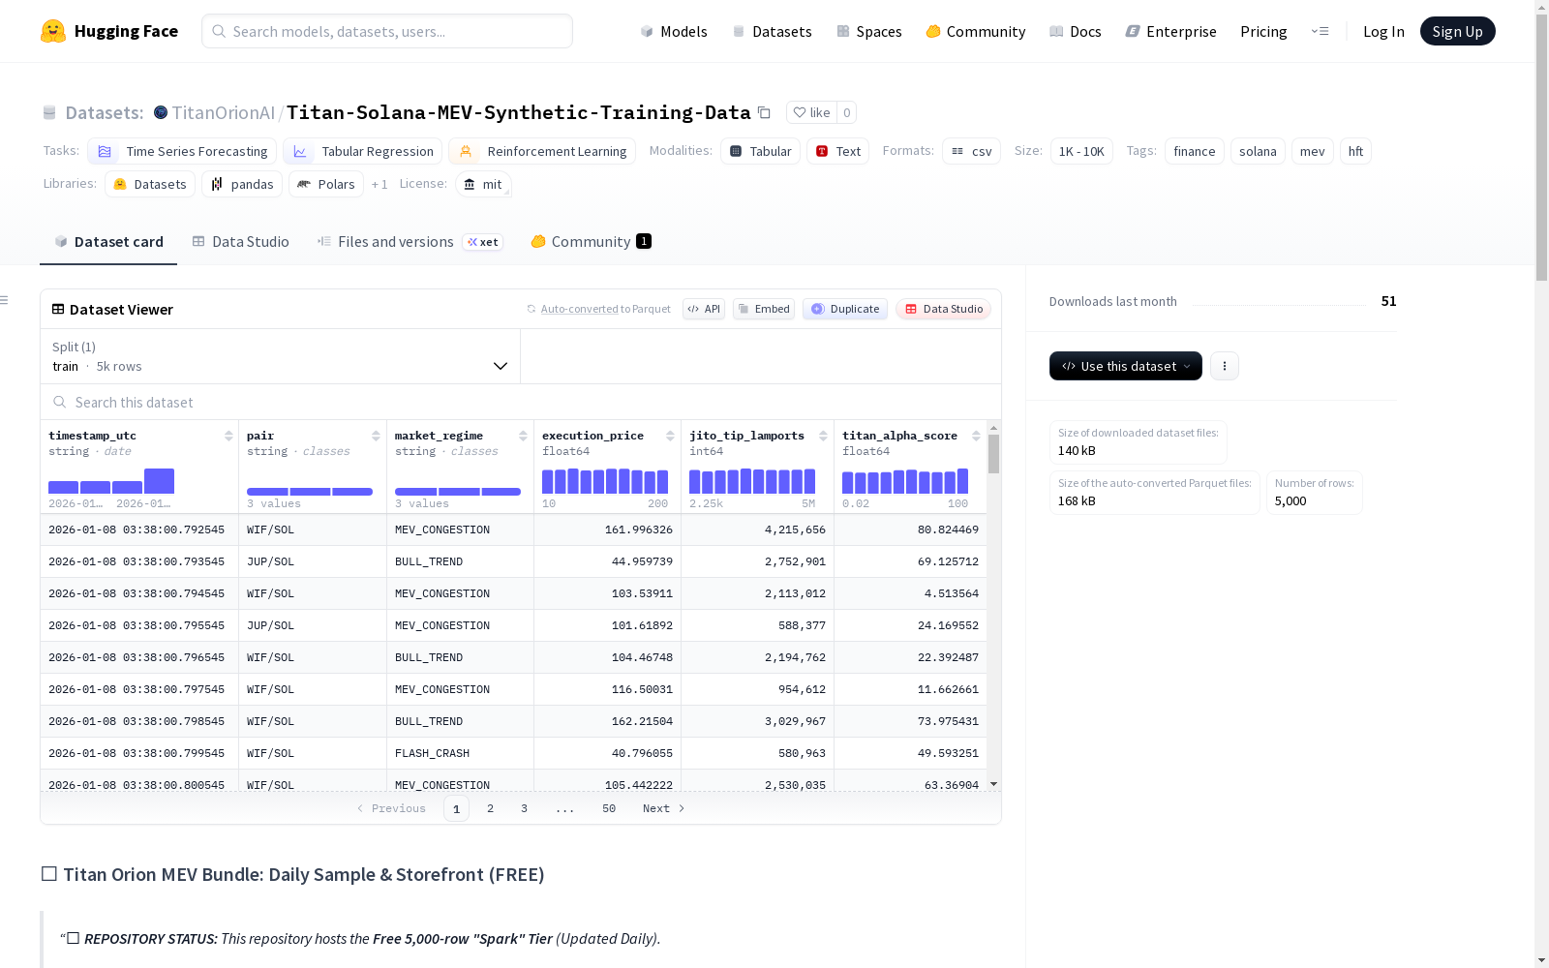Image resolution: width=1549 pixels, height=968 pixels.
Task: Sort by jito_tip_lamports column arrows
Action: [823, 436]
